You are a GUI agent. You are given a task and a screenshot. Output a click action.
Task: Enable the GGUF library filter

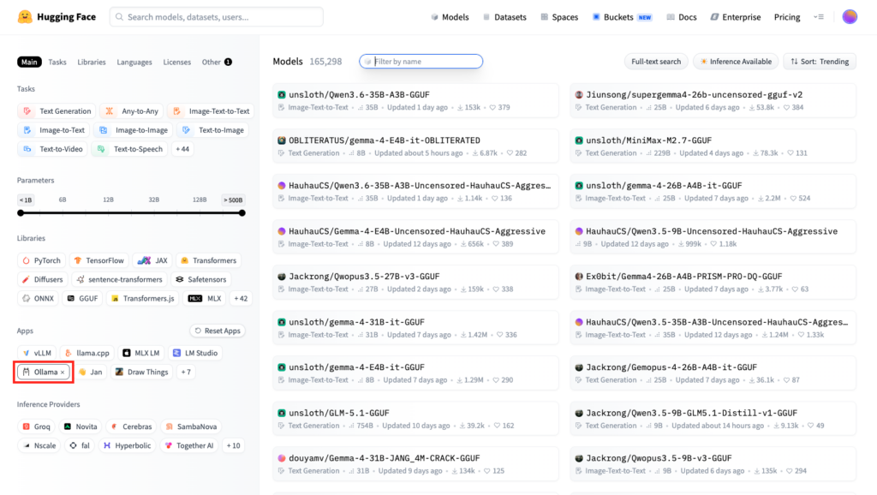82,299
